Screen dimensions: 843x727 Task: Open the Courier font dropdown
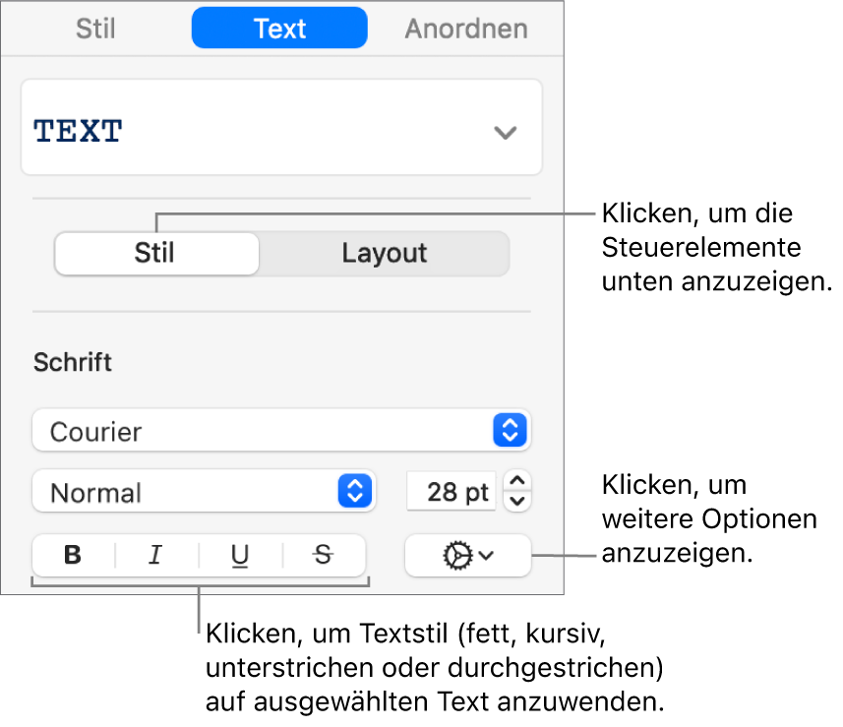point(281,430)
